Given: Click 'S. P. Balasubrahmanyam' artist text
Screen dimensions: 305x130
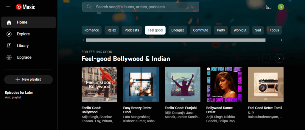Looking at the screenshot, I should click(x=265, y=115).
